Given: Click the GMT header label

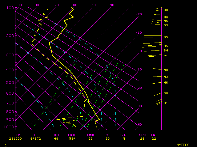Looking at the screenshot, I should 19,135.
